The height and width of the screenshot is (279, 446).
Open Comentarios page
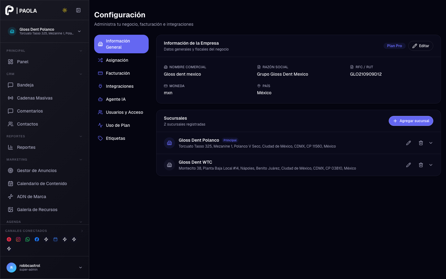[x=45, y=111]
